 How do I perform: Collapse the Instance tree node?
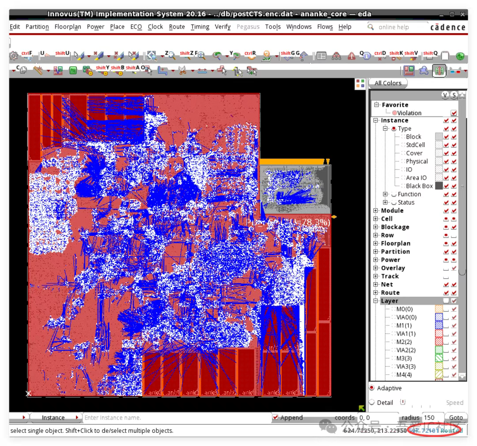[376, 120]
